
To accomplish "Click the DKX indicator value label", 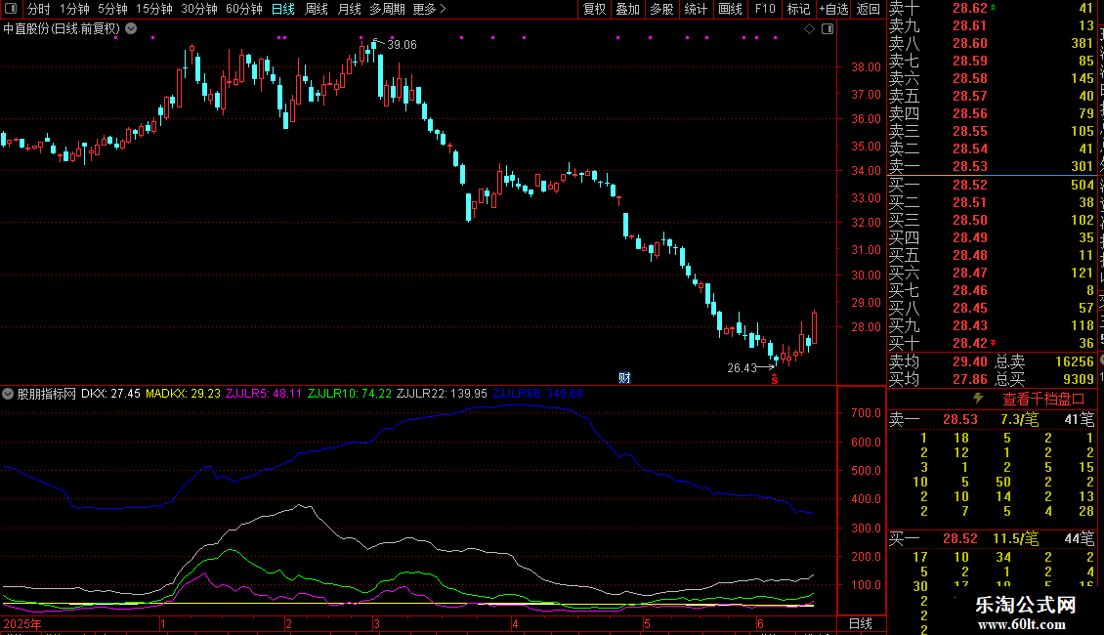I will click(x=110, y=394).
